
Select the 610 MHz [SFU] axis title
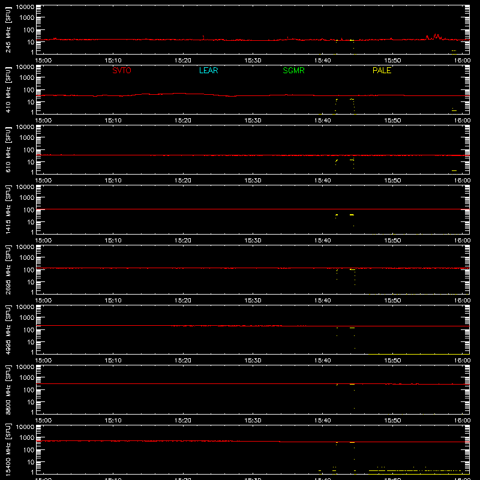[8, 150]
